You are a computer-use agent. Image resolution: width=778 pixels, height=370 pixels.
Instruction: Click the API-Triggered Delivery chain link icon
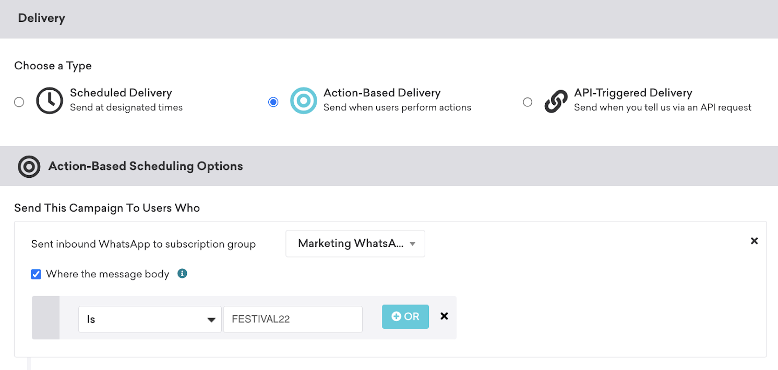(x=556, y=102)
